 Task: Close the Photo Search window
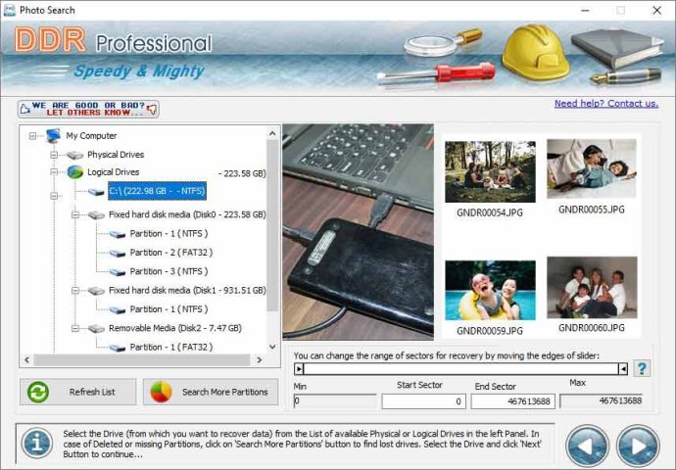[x=656, y=11]
